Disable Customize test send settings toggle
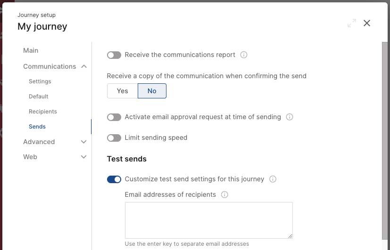 click(x=114, y=179)
